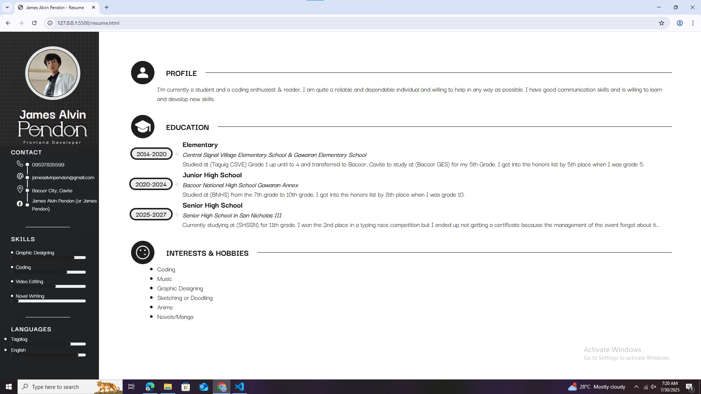Expand hidden icons in the system tray
Viewport: 701px width, 394px height.
coord(636,387)
